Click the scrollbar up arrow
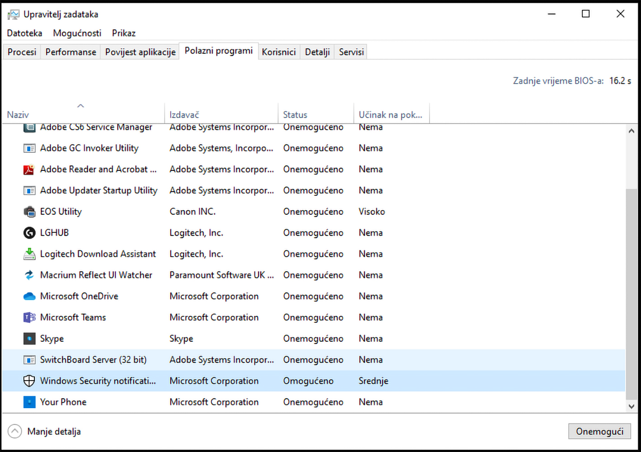 [631, 131]
